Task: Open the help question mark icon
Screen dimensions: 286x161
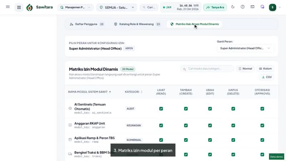Action: click(243, 7)
